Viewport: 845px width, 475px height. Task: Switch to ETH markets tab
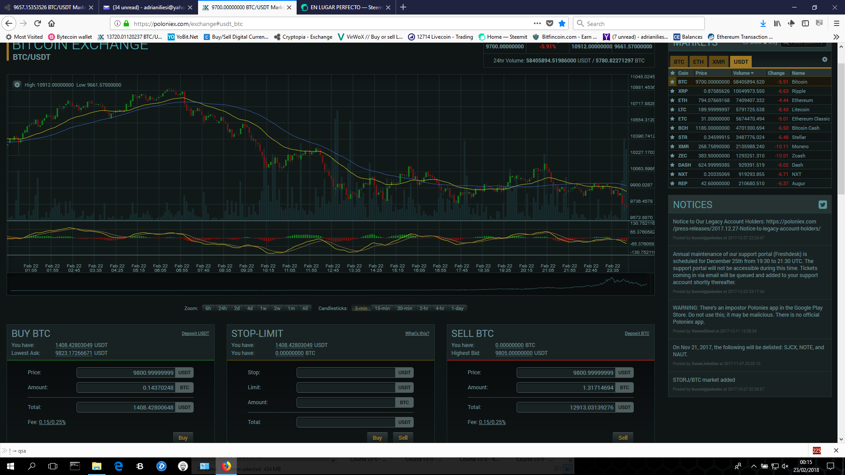[x=698, y=62]
